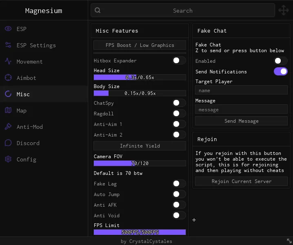Enable the Fake Lag toggle
Image resolution: width=293 pixels, height=245 pixels.
click(179, 183)
